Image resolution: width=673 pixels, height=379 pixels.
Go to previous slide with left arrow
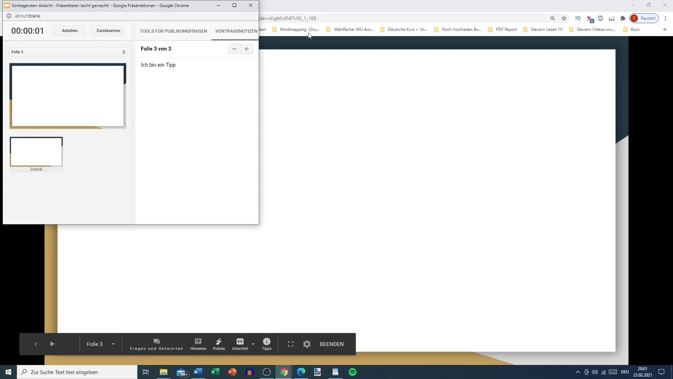35,344
